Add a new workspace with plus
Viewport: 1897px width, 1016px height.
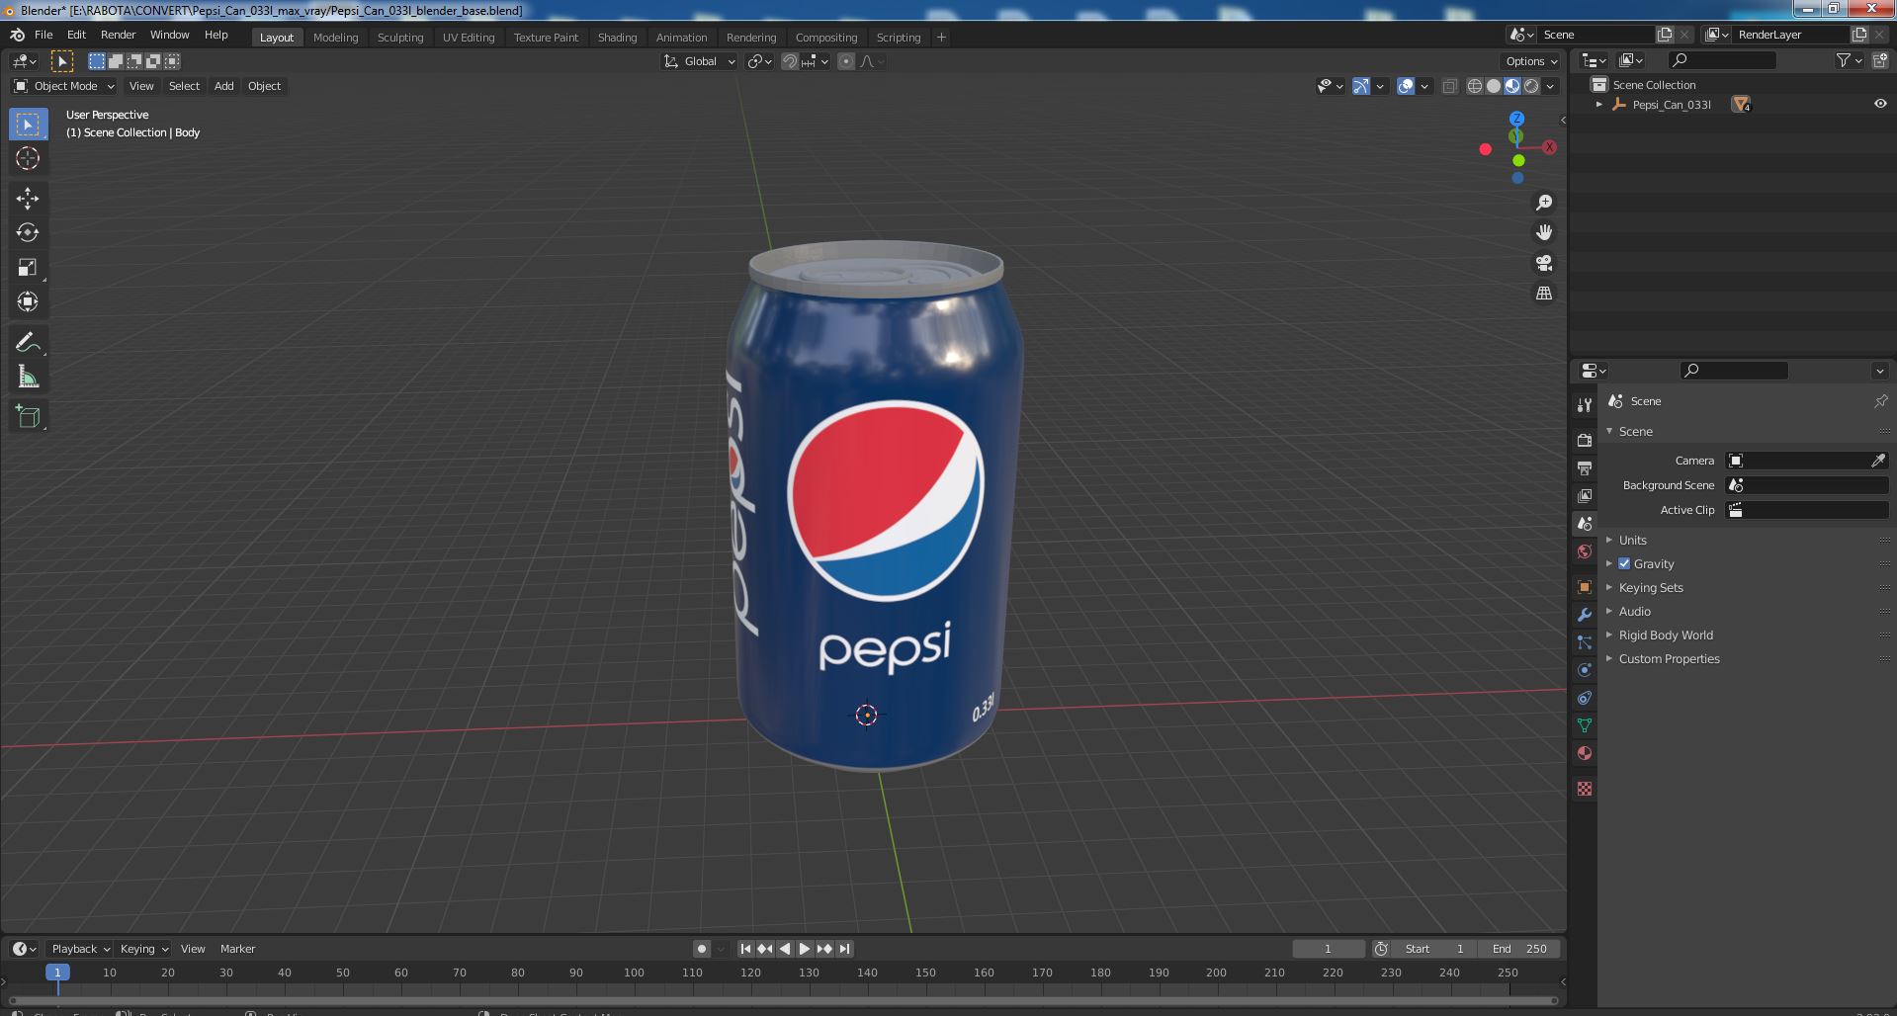coord(941,38)
